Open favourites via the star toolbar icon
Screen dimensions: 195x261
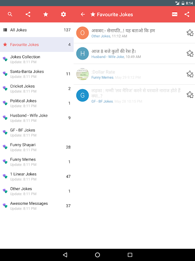(45, 14)
